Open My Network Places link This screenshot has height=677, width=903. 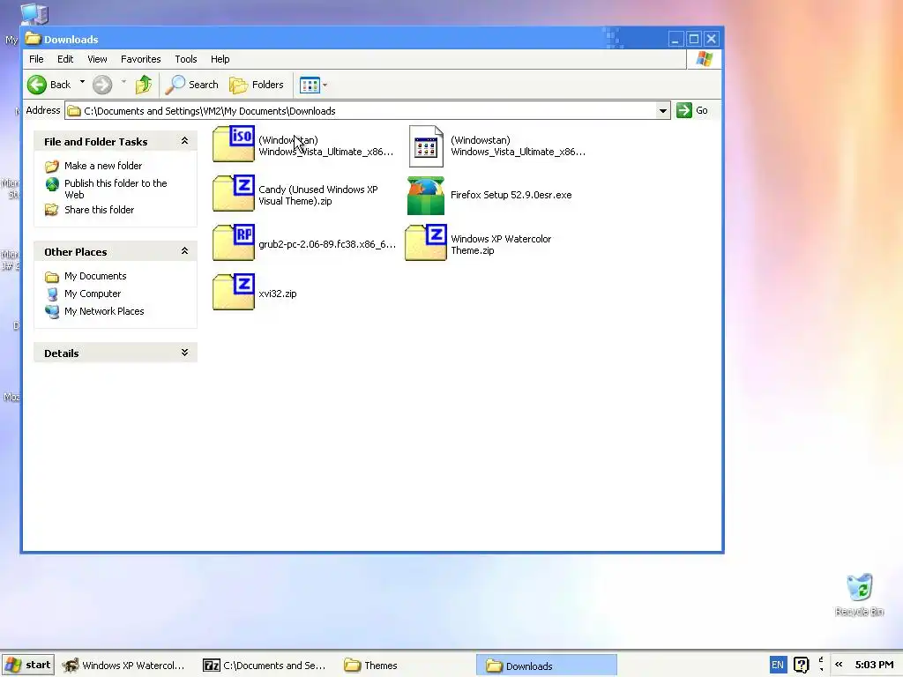pyautogui.click(x=104, y=311)
